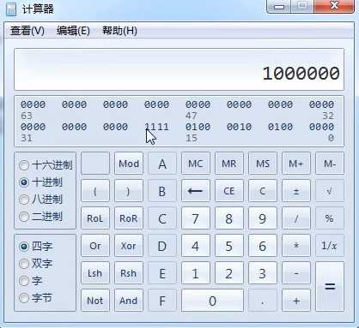Subtract from memory with M-
359x328 pixels.
coord(330,164)
